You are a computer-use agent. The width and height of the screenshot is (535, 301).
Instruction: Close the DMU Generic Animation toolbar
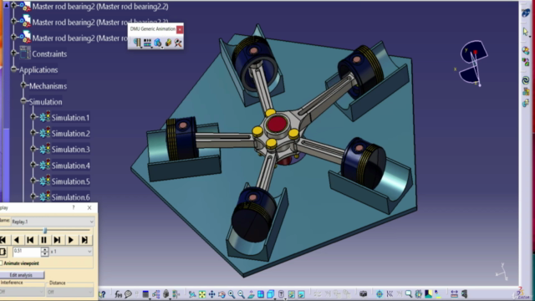(180, 29)
